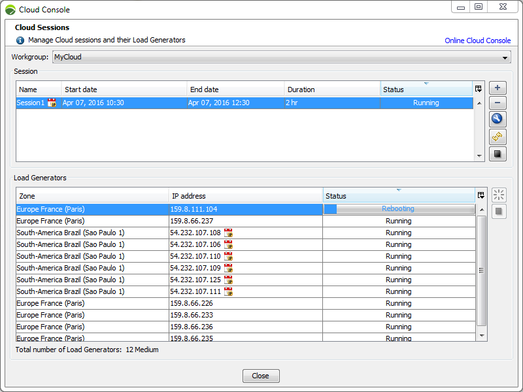The width and height of the screenshot is (523, 392).
Task: Sort load generators by Zone column header
Action: 92,196
